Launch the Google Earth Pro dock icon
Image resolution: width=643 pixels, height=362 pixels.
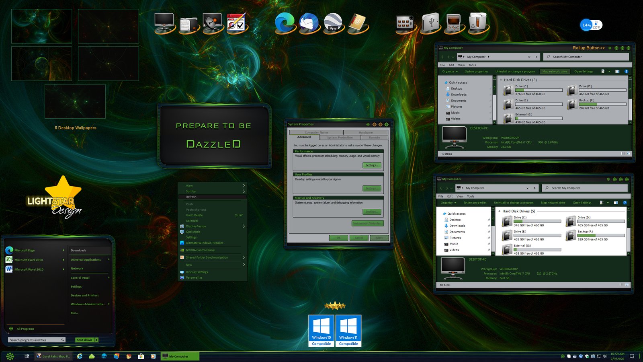333,23
